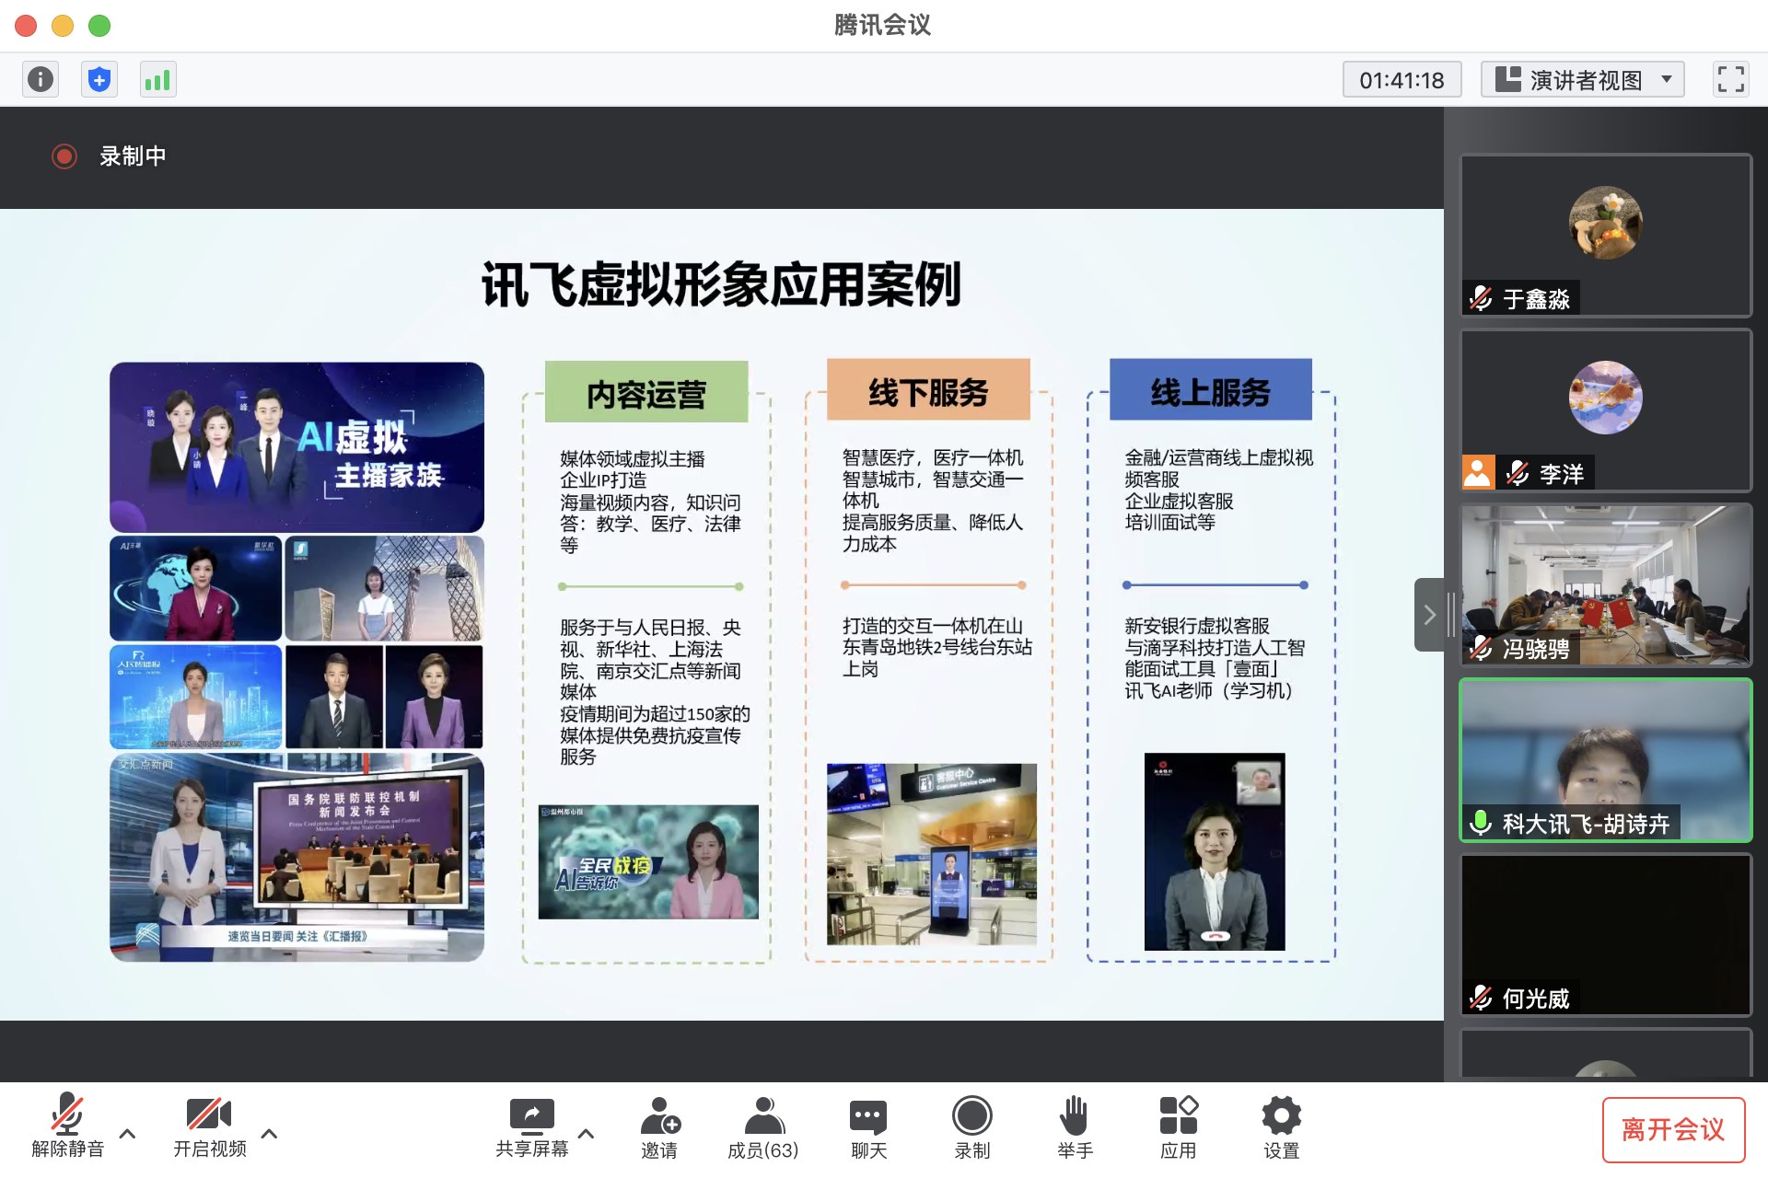Viewport: 1768px width, 1178px height.
Task: Click the 内容运营 green header in slide
Action: point(646,393)
